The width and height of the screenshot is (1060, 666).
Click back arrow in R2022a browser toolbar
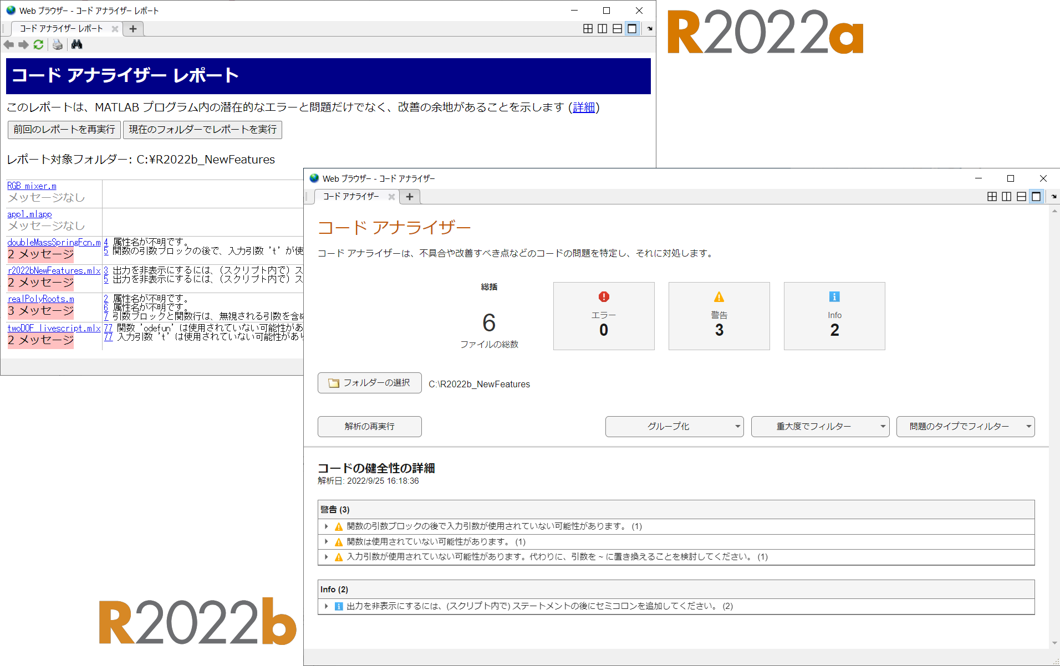click(x=9, y=44)
